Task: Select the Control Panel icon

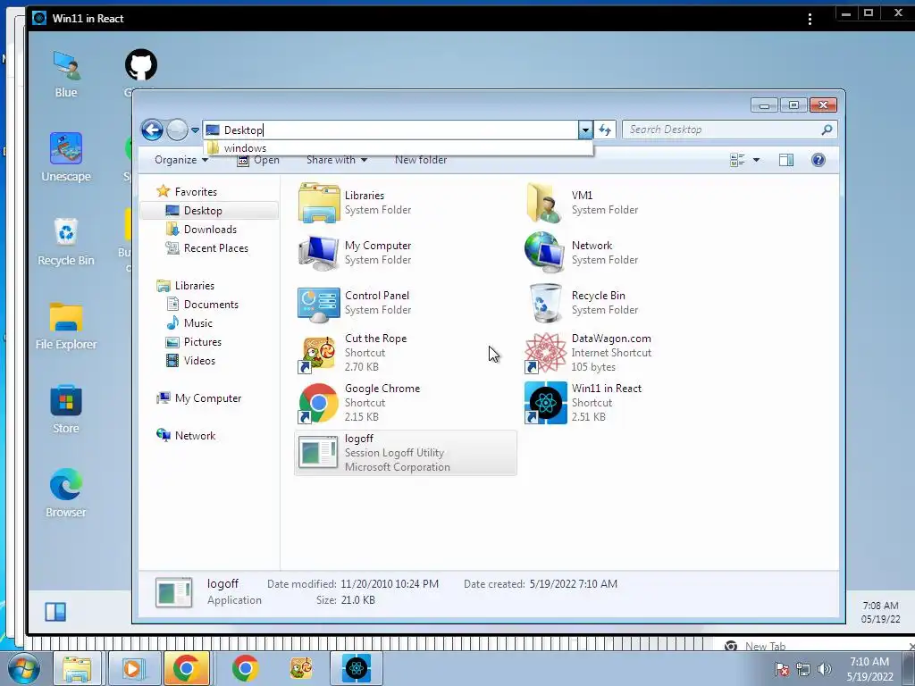Action: [x=319, y=304]
